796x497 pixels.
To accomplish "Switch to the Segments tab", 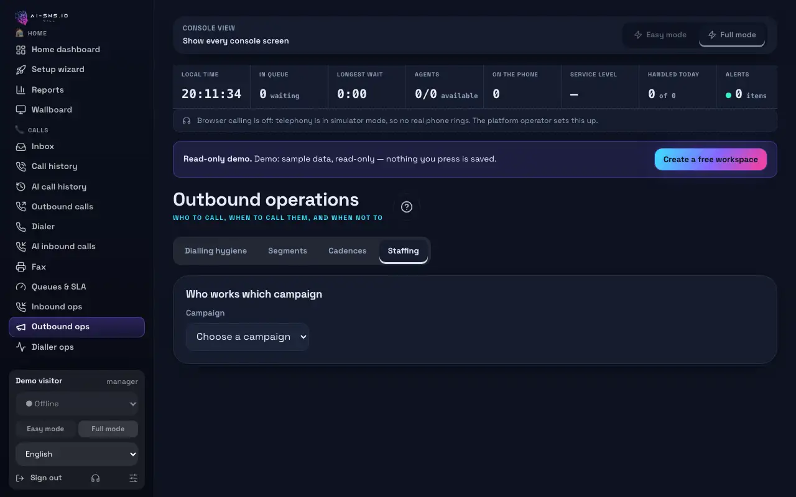I will click(287, 251).
